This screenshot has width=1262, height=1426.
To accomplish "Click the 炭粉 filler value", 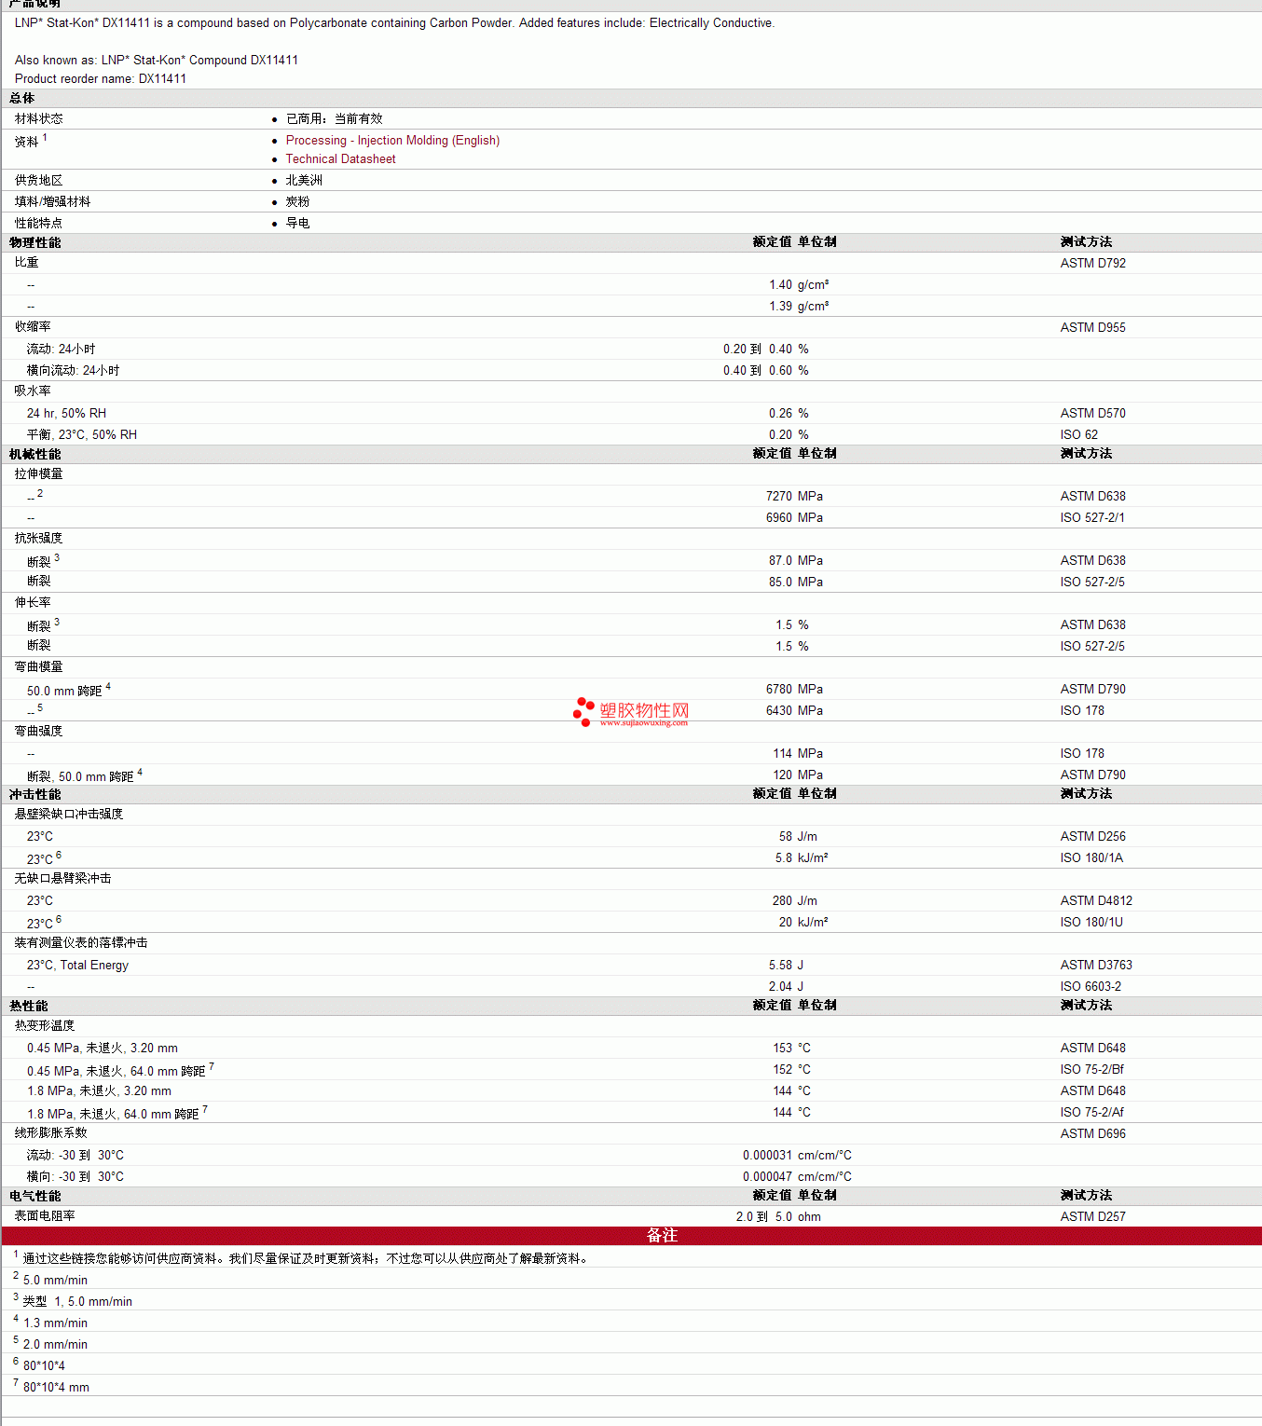I will click(x=298, y=202).
